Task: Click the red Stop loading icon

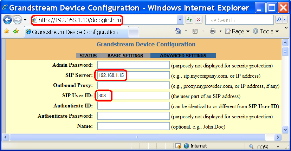Action: click(x=198, y=20)
